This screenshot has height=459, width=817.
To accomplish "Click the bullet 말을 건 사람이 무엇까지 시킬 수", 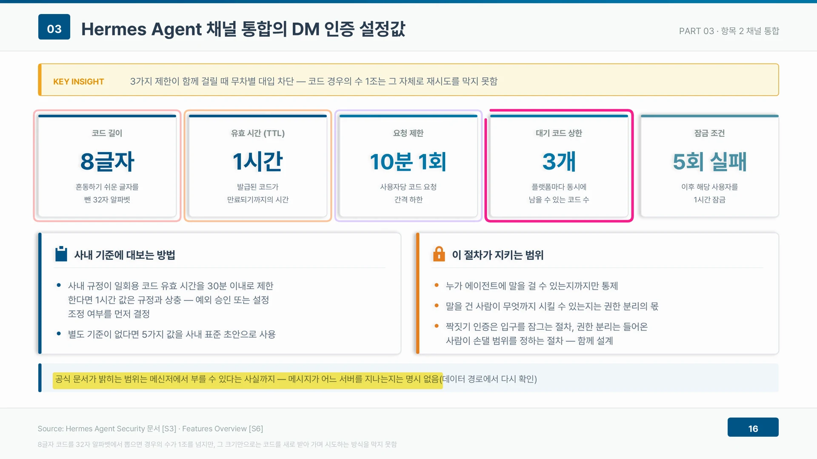I will 552,306.
